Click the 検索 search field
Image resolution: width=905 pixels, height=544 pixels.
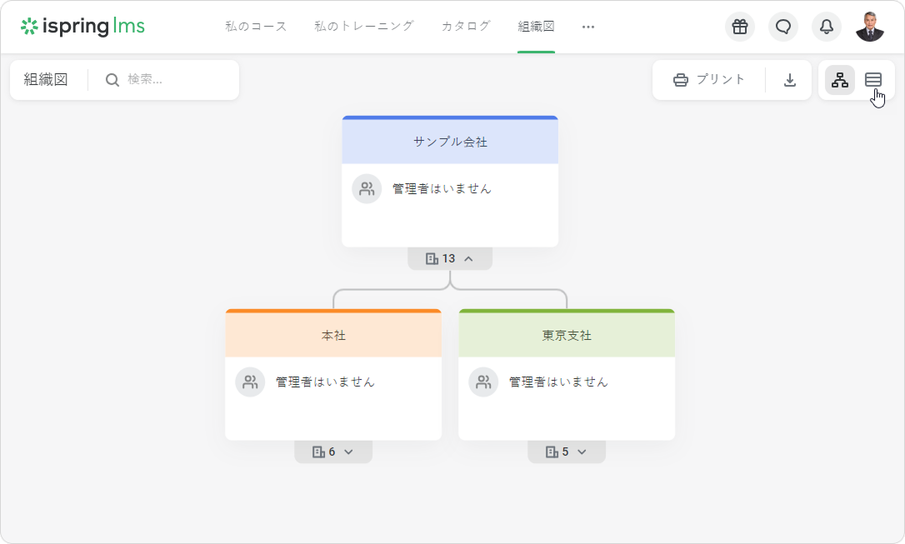(x=175, y=80)
